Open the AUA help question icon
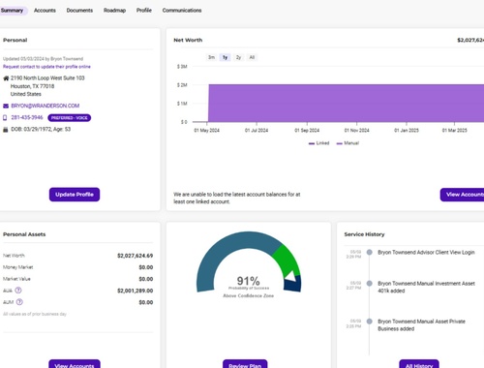This screenshot has width=484, height=368. (x=18, y=291)
